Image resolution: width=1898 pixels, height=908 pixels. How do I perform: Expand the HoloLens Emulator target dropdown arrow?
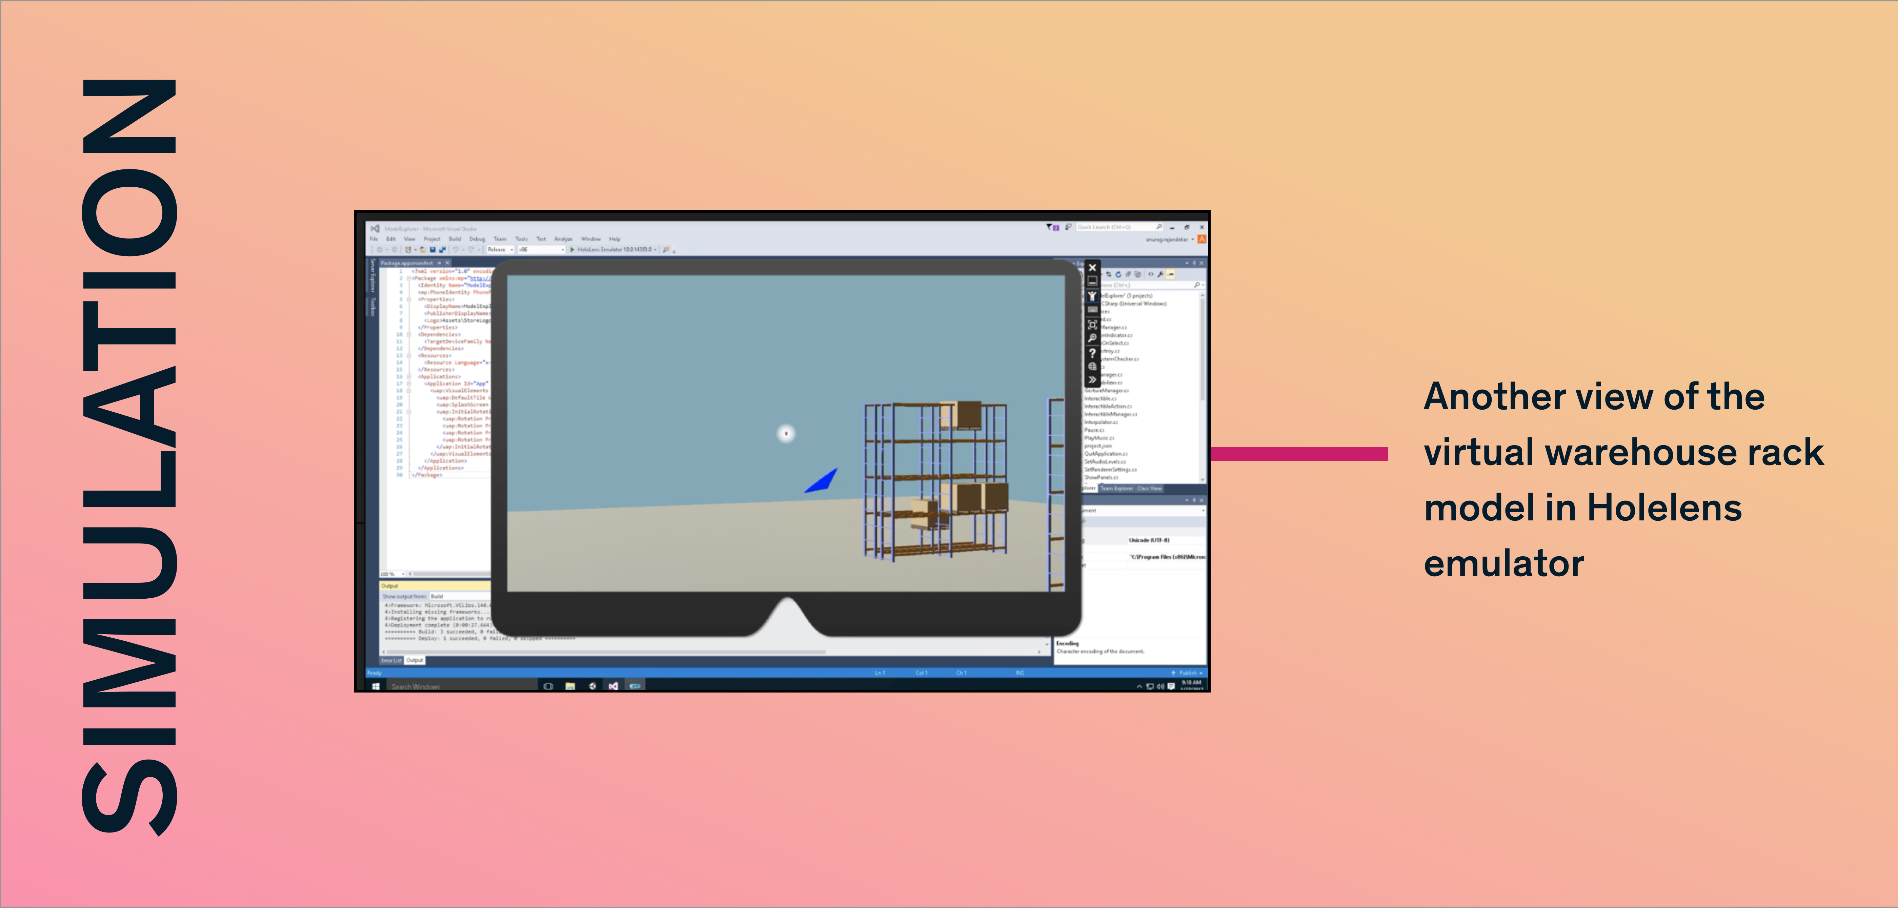pos(655,250)
